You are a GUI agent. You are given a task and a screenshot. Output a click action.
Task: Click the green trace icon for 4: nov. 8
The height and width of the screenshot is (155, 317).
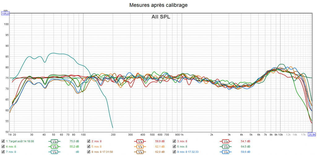(54, 146)
